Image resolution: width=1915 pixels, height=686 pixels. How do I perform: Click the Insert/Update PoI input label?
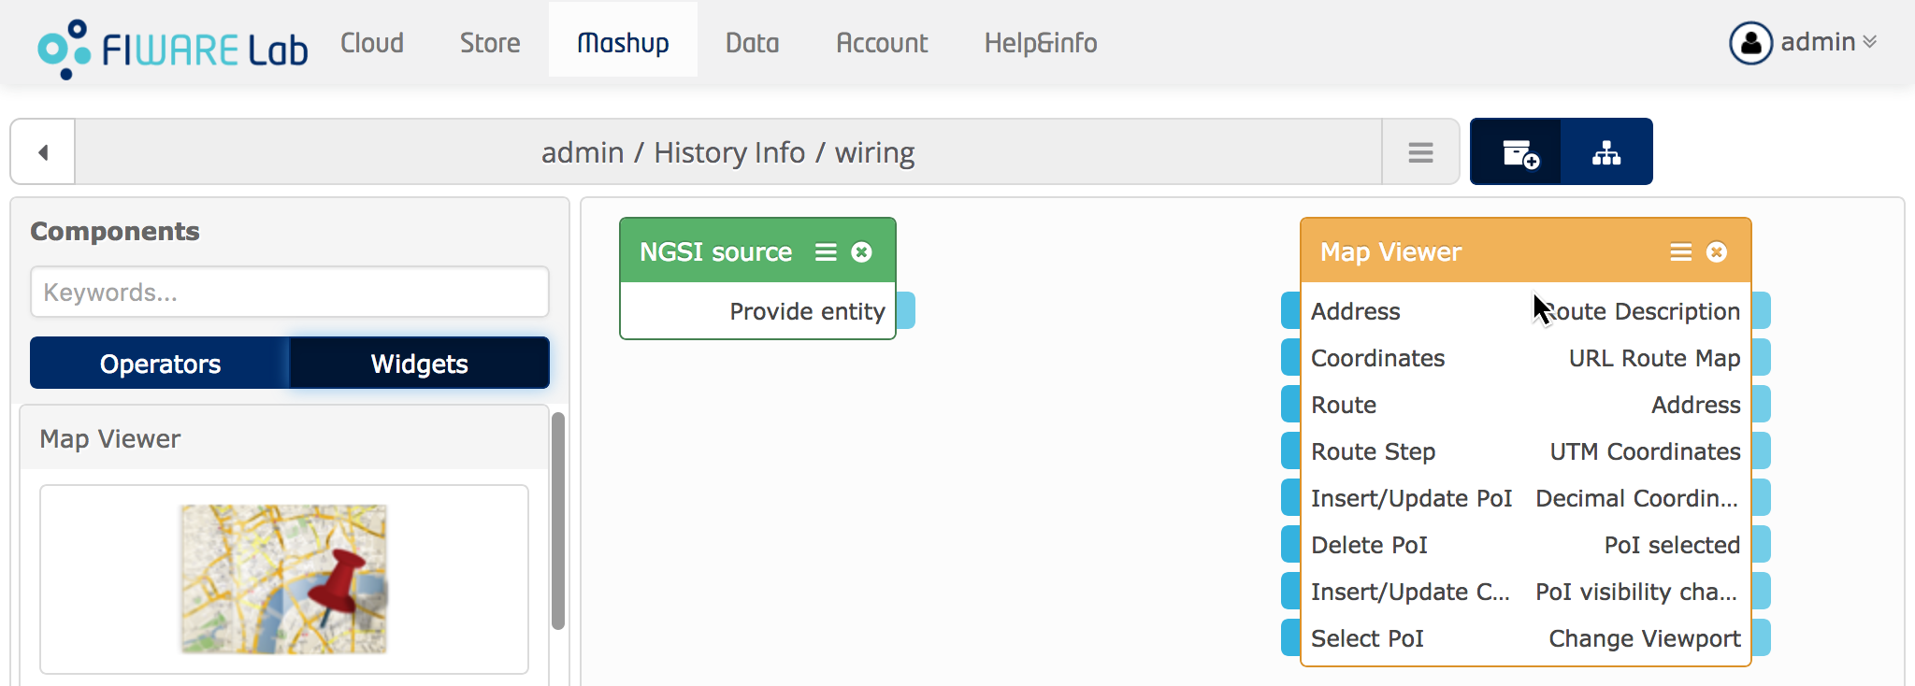(1411, 498)
